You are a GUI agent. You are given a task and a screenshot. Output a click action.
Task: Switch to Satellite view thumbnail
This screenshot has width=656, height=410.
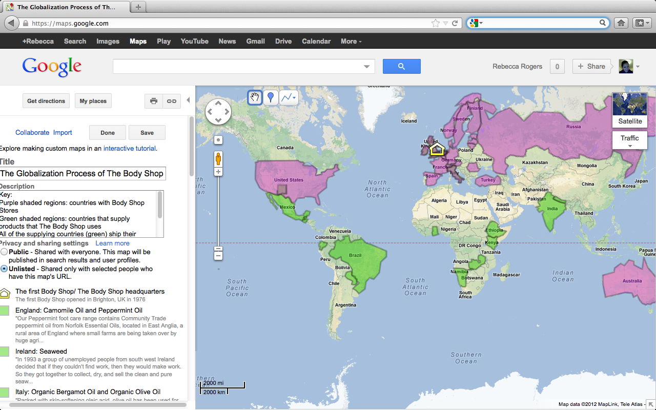(630, 110)
